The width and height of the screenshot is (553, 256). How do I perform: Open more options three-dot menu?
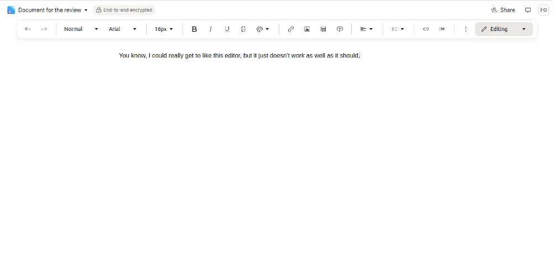point(466,29)
